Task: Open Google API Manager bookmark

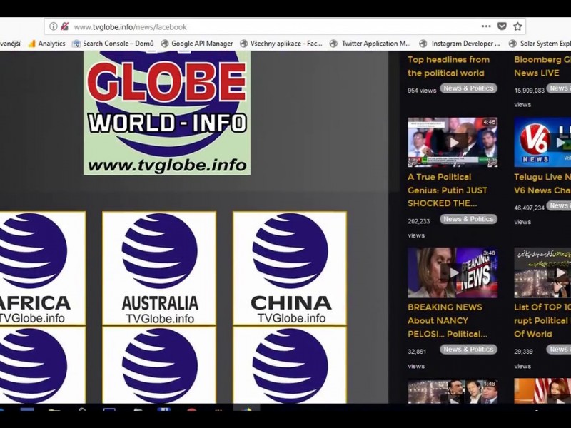Action: coord(197,44)
